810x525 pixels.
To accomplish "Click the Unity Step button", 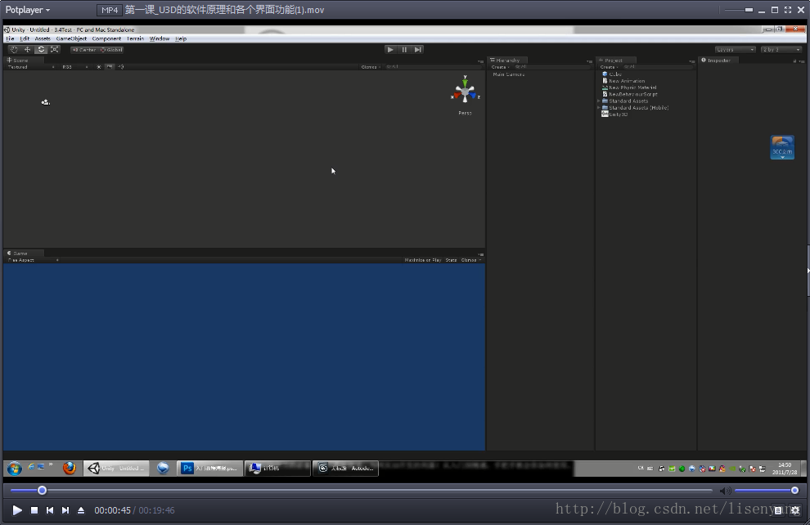I will [x=418, y=50].
